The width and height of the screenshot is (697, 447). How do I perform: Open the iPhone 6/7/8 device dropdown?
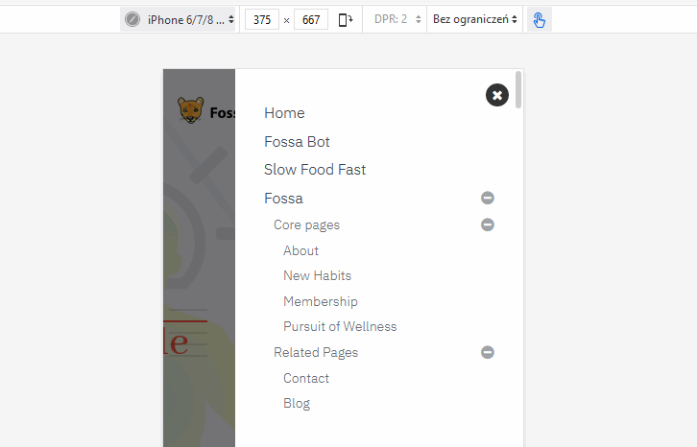click(x=188, y=19)
